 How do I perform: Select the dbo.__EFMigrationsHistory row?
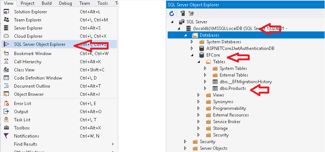246,82
